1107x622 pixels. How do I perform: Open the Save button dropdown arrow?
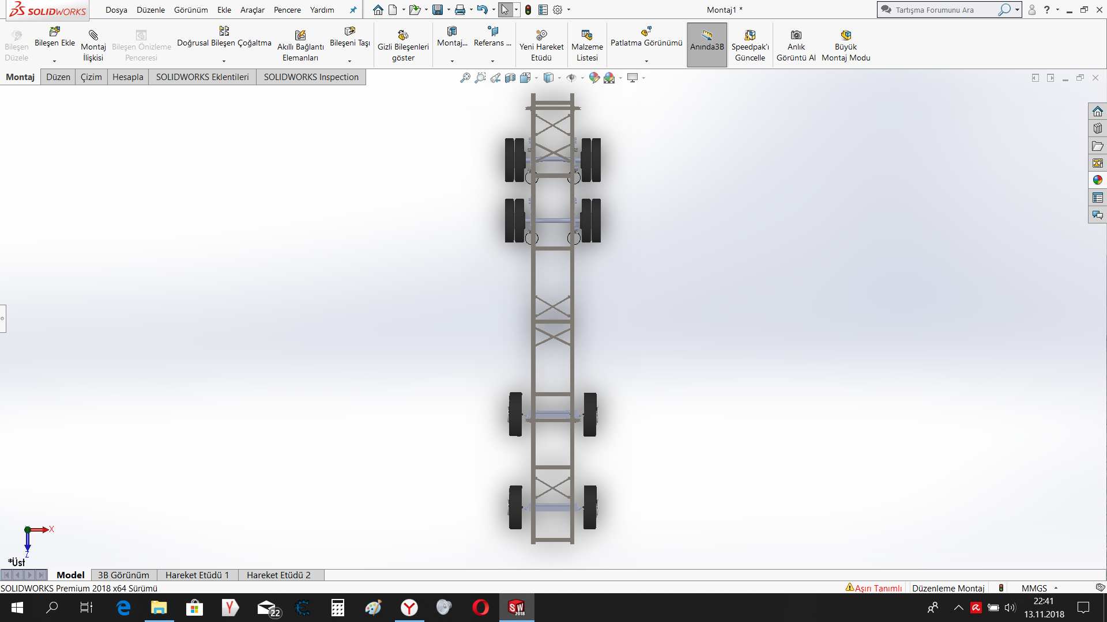tap(449, 10)
